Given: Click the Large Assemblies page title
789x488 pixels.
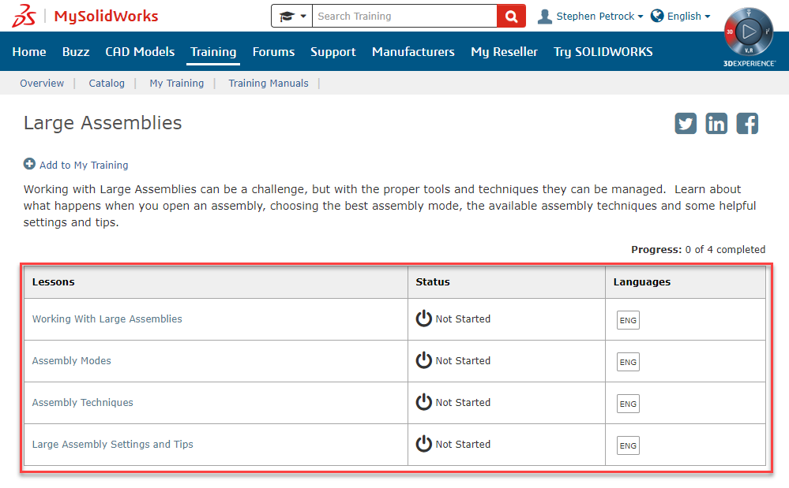Looking at the screenshot, I should pos(103,123).
